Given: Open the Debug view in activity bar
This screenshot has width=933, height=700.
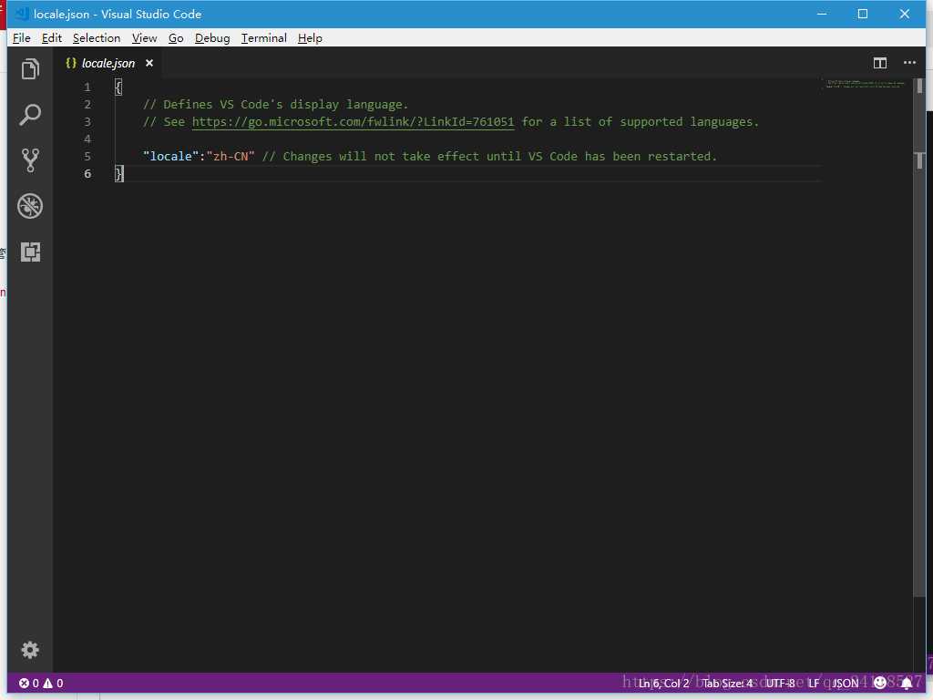Looking at the screenshot, I should point(30,206).
